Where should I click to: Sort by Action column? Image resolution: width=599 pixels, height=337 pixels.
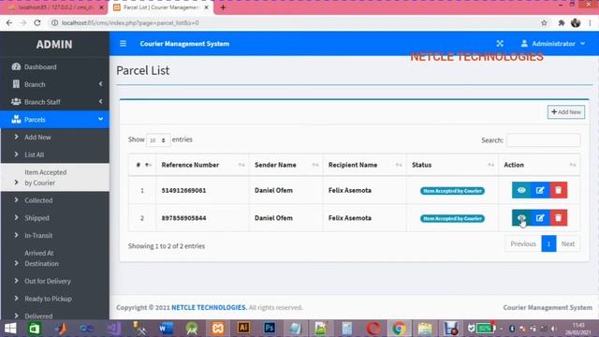pyautogui.click(x=539, y=165)
